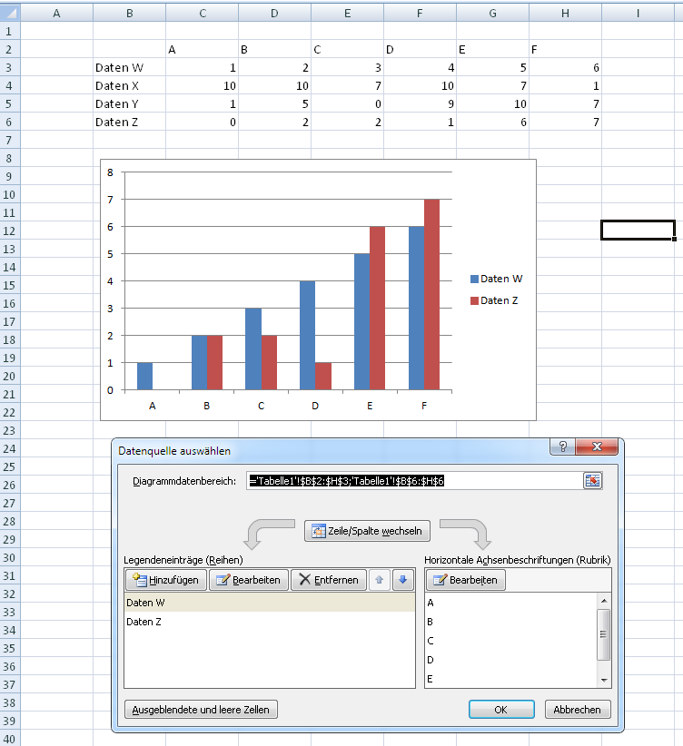Move the selected series up with the arrow
This screenshot has height=746, width=683.
tap(381, 580)
